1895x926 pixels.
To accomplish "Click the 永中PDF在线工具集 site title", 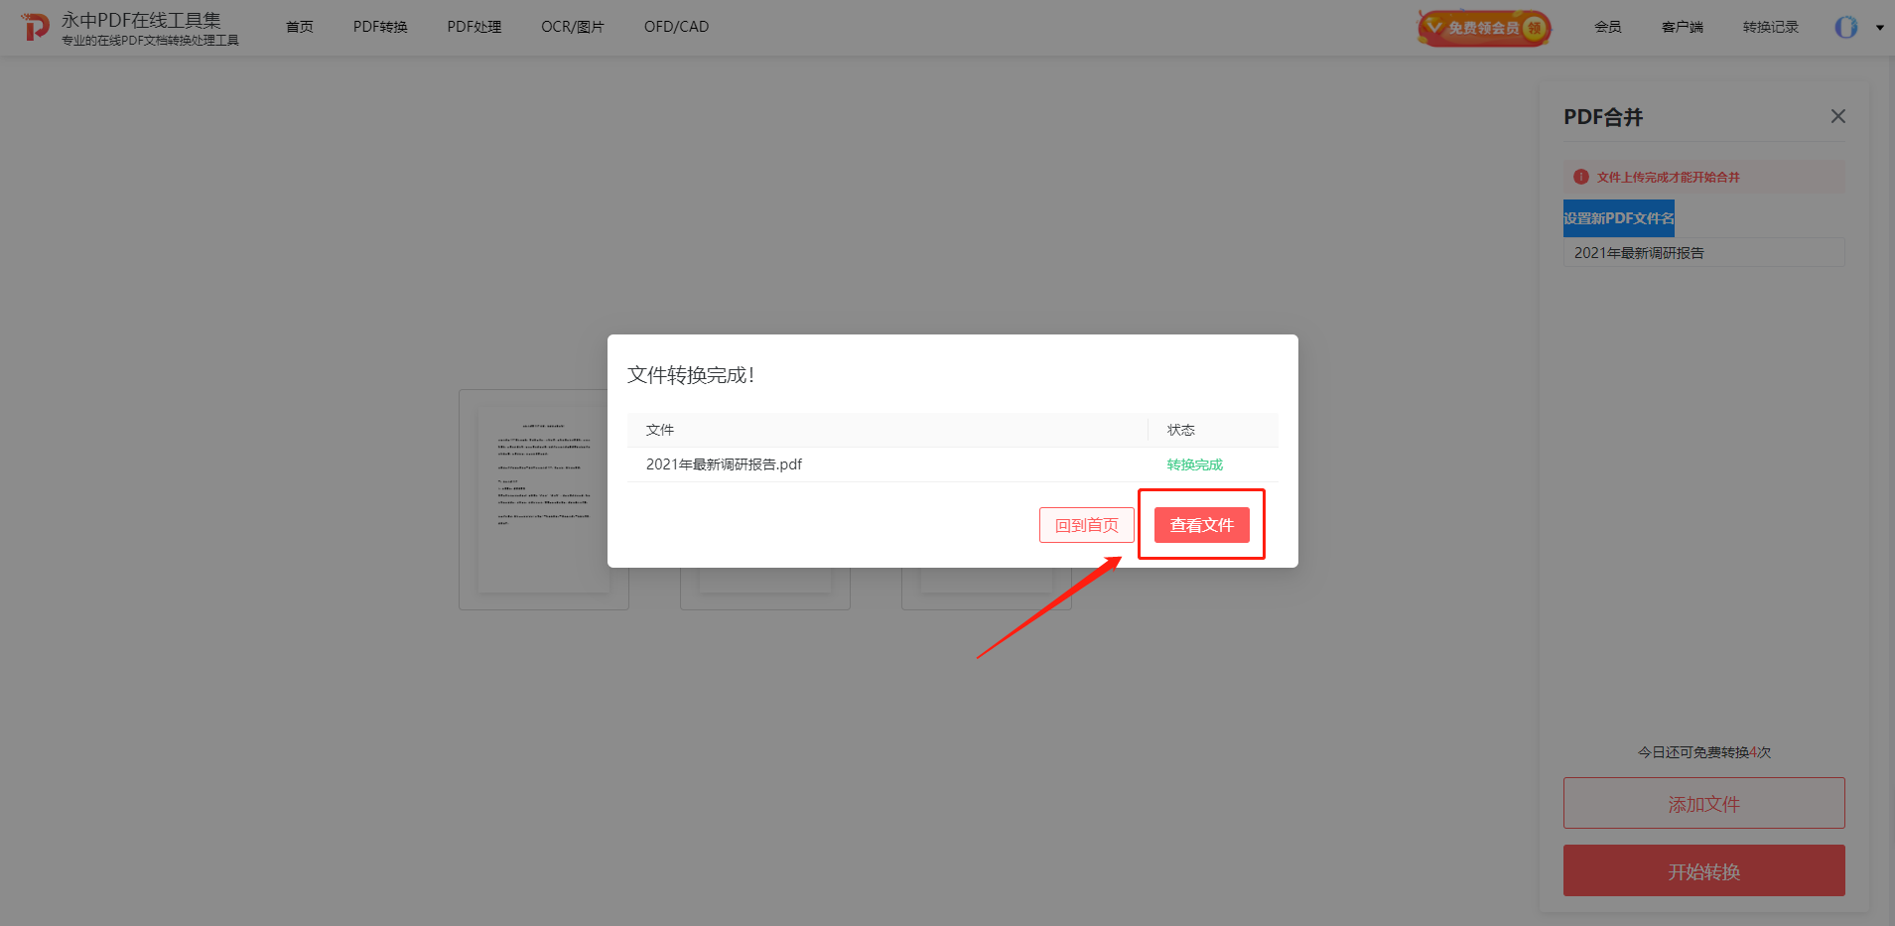I will coord(141,20).
